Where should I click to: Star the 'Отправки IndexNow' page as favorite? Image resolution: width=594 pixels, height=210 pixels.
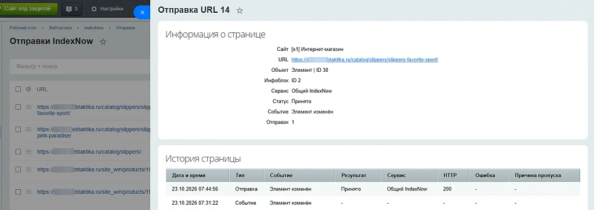tap(103, 42)
